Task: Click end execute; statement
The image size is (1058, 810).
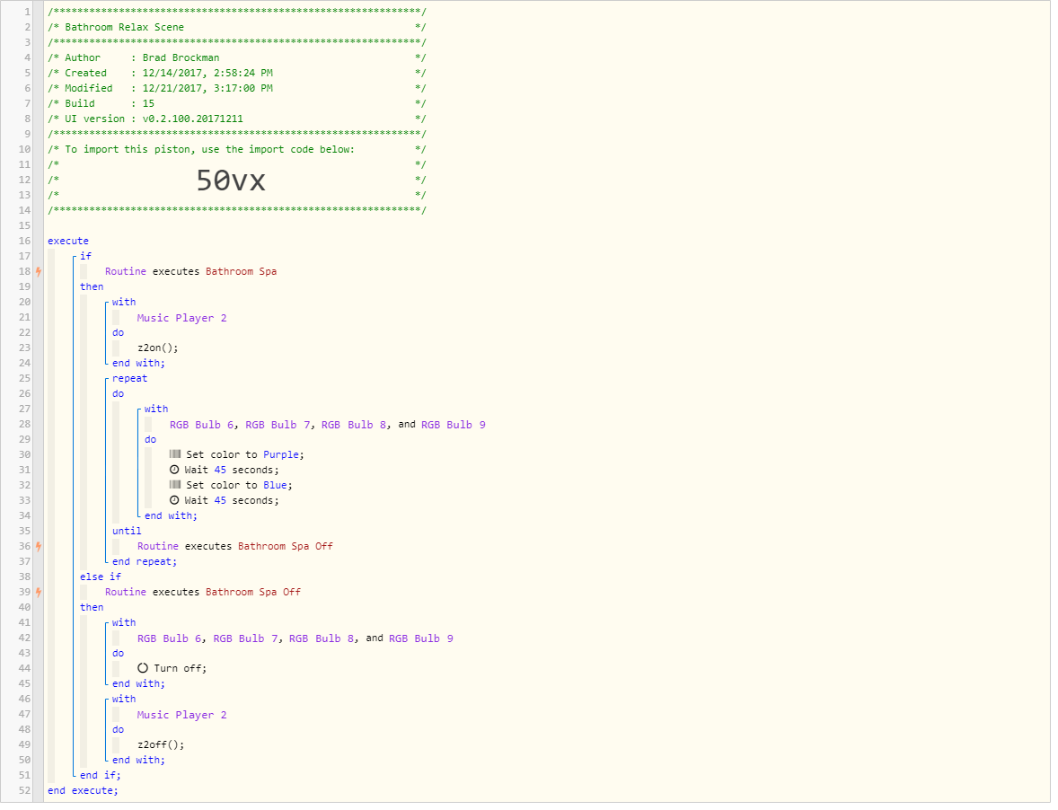Action: (x=83, y=790)
